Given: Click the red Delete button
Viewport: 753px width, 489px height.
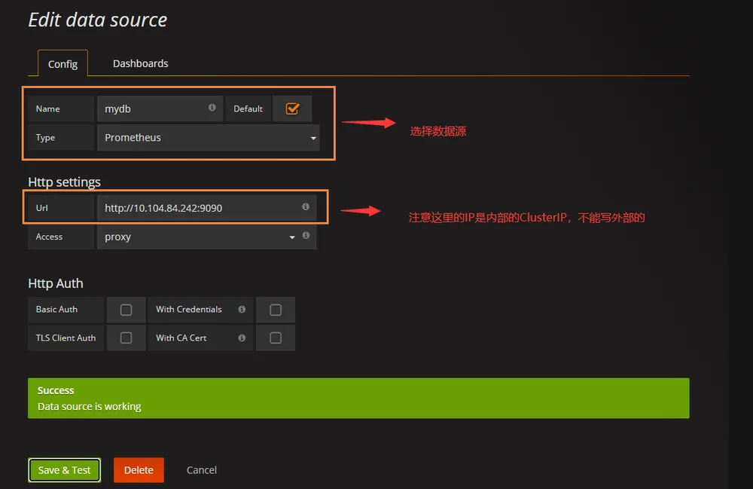Looking at the screenshot, I should [139, 470].
